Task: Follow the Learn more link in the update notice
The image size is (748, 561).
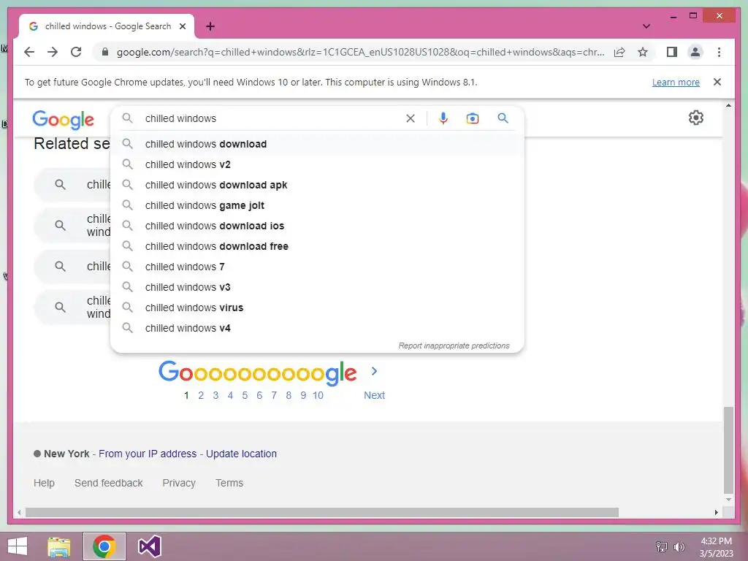Action: (676, 82)
